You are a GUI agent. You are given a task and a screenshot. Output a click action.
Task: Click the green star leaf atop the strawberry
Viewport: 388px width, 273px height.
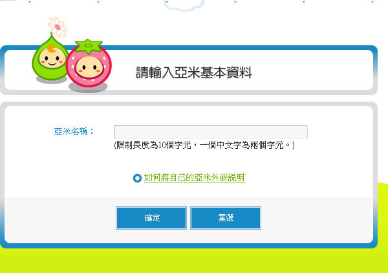89,46
